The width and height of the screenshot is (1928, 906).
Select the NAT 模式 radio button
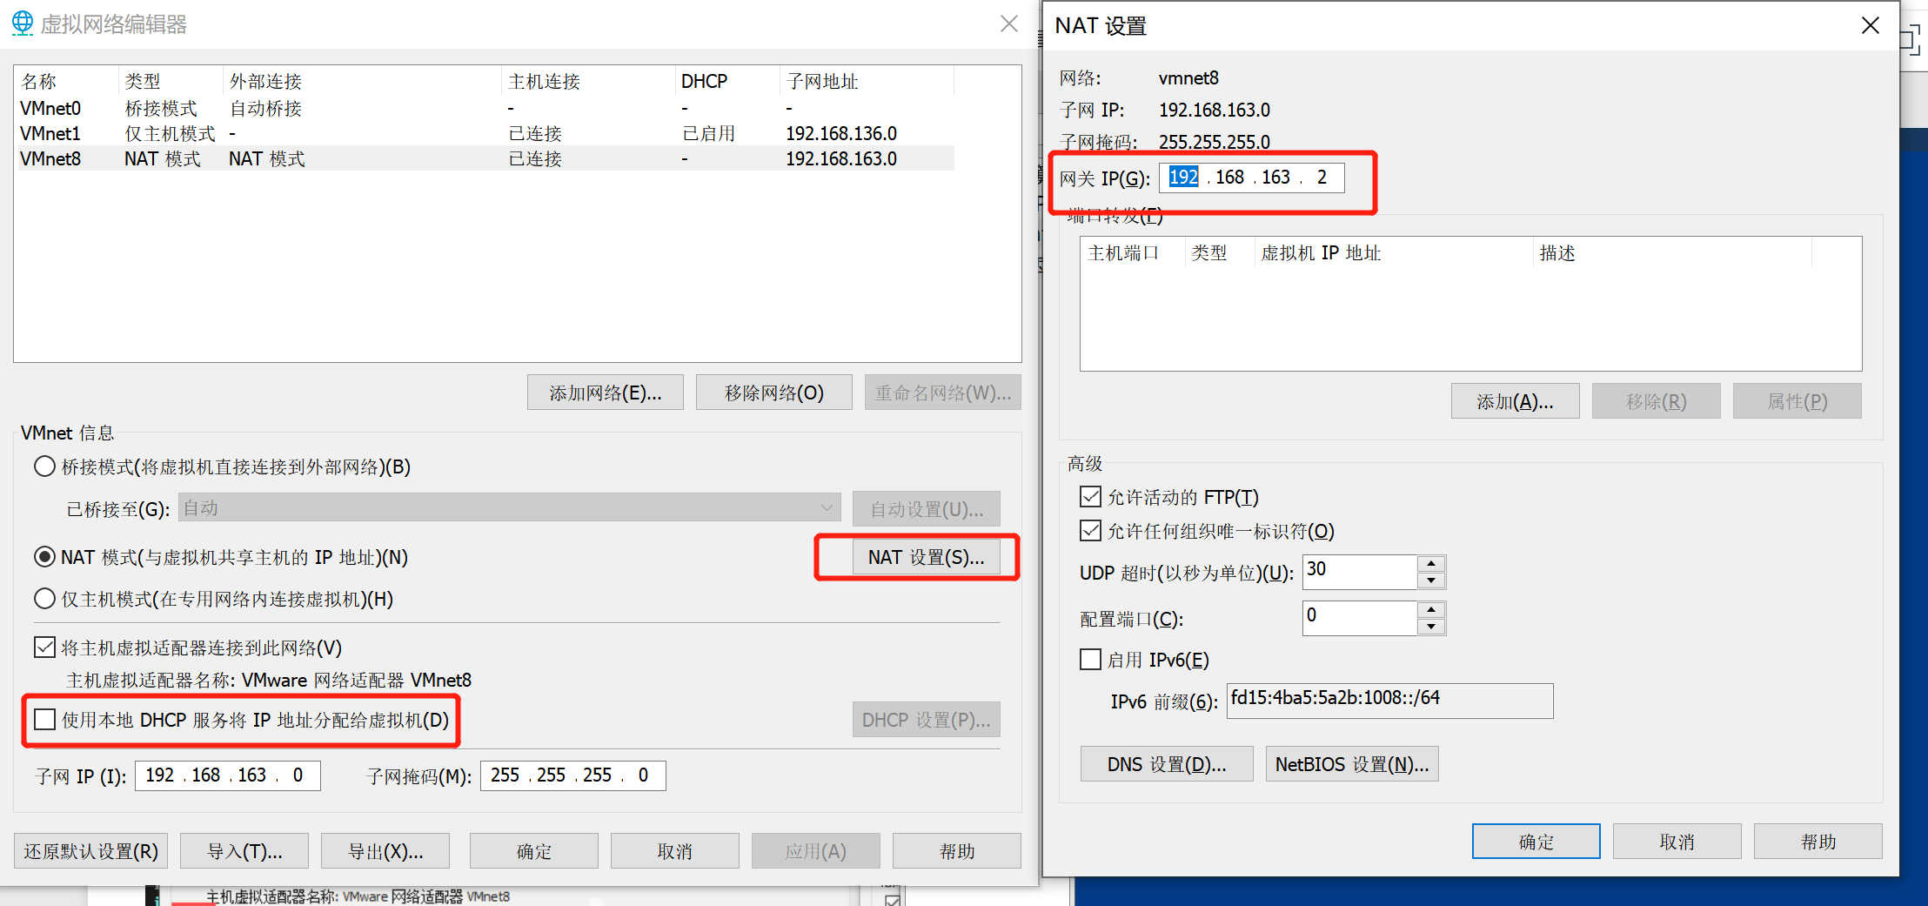point(44,557)
